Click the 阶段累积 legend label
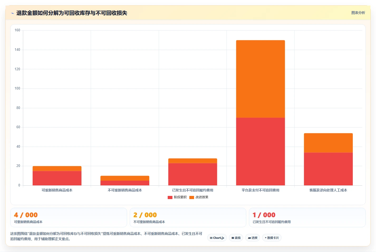The height and width of the screenshot is (252, 376). tap(180, 197)
